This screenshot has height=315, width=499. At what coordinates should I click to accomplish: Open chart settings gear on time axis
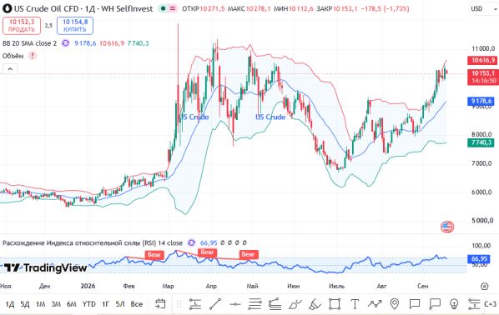484,287
